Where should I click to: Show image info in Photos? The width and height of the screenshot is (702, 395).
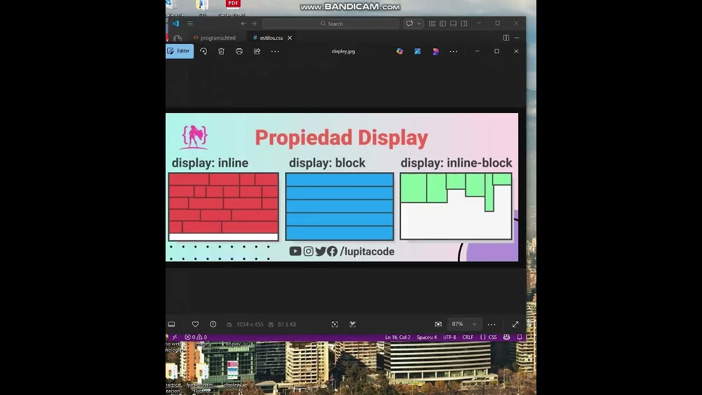213,324
